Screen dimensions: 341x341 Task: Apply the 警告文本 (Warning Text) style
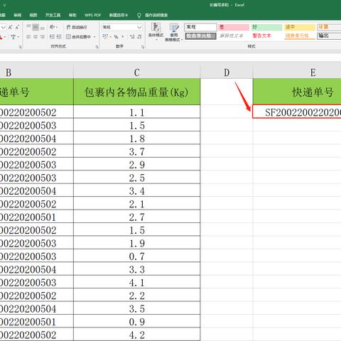tap(261, 36)
